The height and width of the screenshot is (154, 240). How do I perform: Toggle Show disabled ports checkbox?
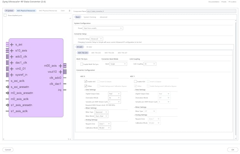pos(5,15)
